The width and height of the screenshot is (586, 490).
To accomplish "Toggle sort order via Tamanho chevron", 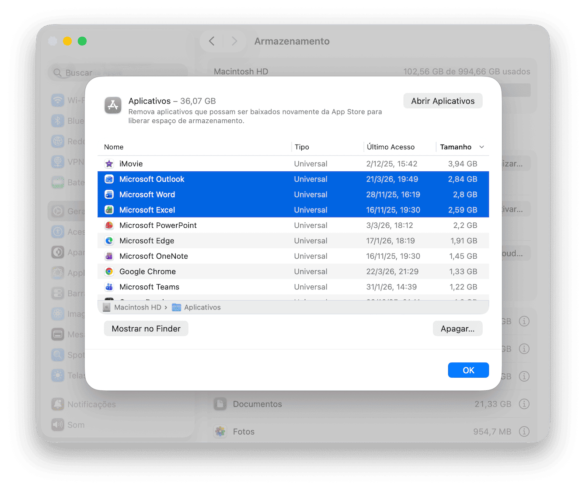I will pos(481,147).
